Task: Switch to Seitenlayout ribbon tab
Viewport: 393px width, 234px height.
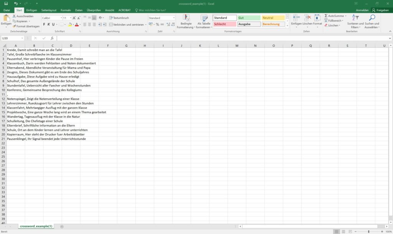Action: click(49, 10)
